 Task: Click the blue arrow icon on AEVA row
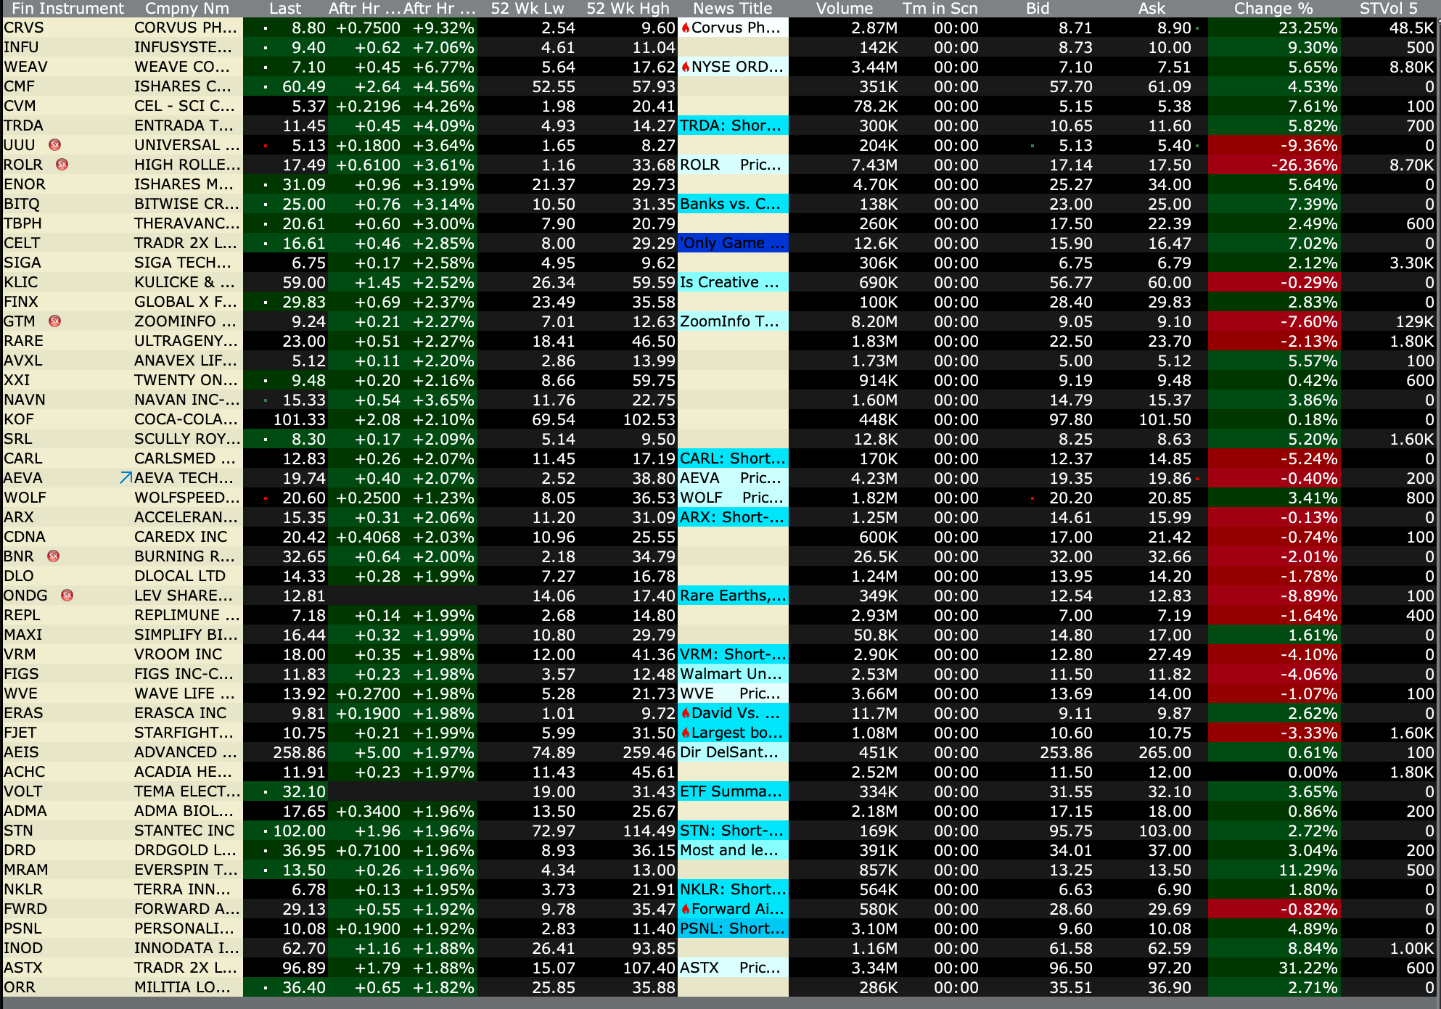[x=126, y=478]
